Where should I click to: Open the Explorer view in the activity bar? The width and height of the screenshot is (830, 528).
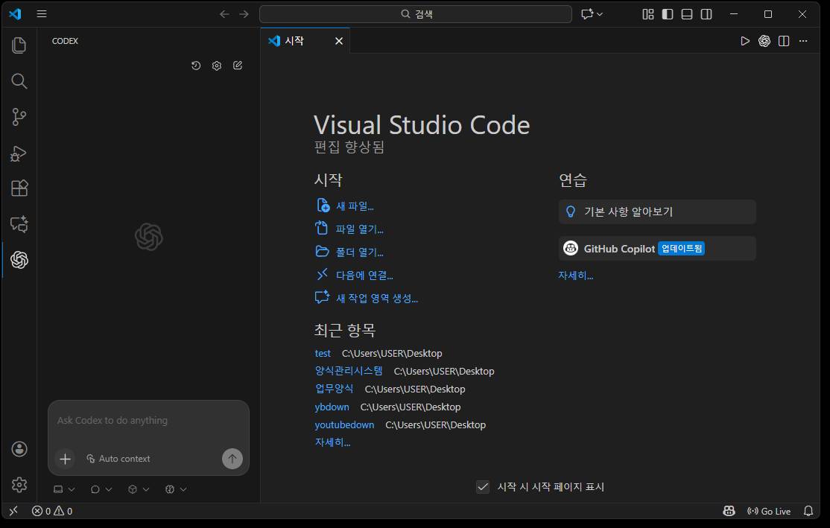coord(19,45)
